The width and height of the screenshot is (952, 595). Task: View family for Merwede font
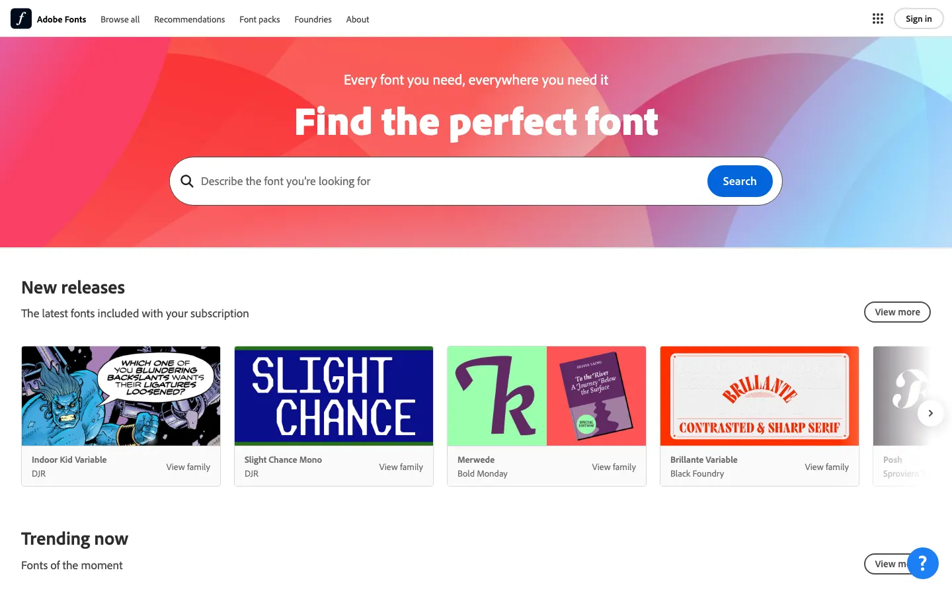tap(614, 467)
